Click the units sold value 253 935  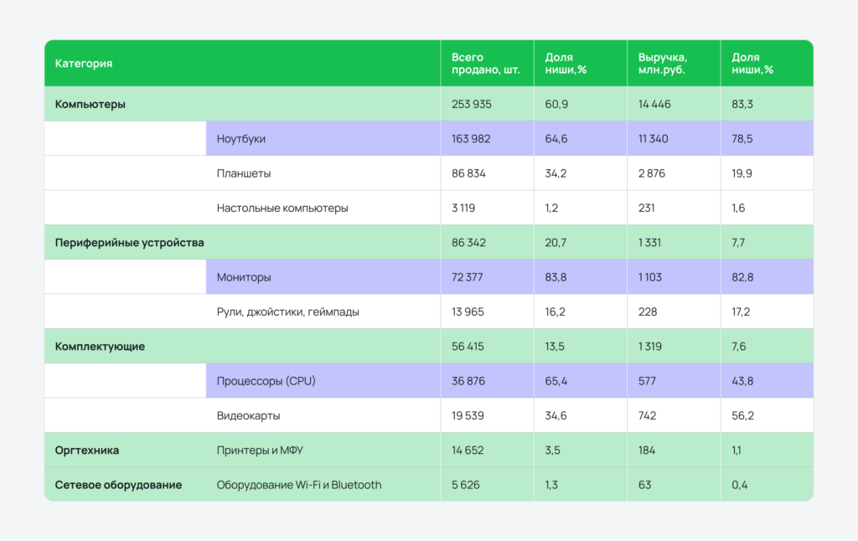pyautogui.click(x=472, y=105)
